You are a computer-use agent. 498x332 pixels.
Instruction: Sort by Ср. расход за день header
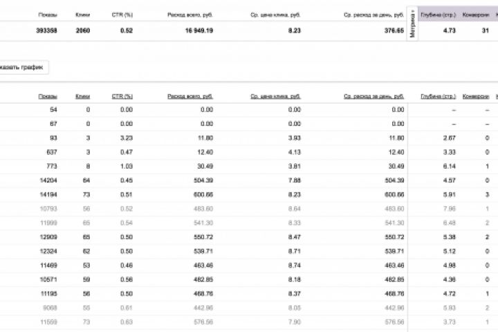373,96
